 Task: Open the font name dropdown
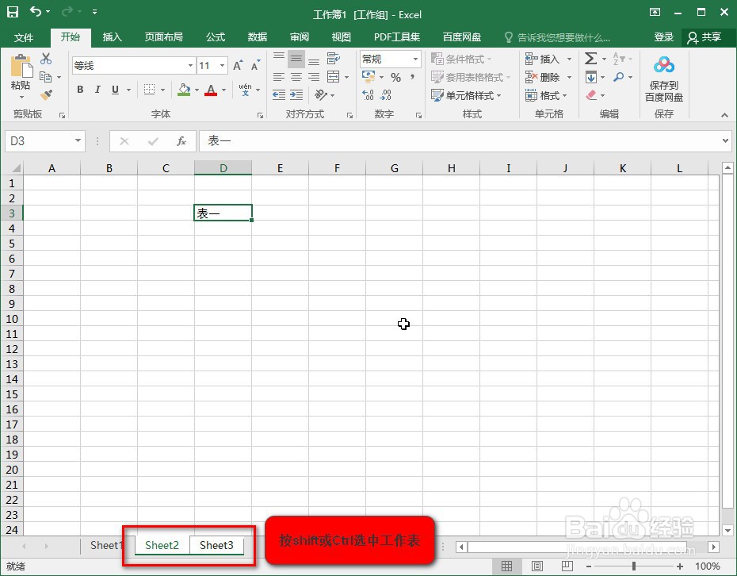pos(190,65)
